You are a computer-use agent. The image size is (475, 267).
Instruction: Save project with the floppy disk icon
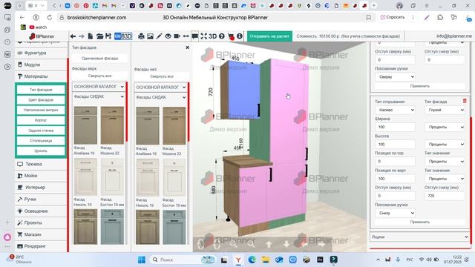pos(108,36)
